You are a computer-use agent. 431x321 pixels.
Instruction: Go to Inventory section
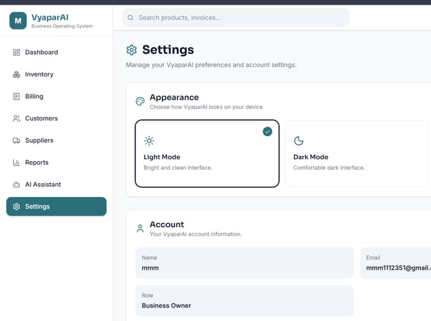tap(57, 75)
